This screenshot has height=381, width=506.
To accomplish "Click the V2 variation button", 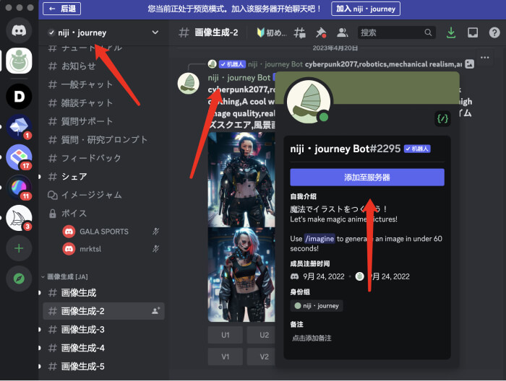I will (x=262, y=356).
